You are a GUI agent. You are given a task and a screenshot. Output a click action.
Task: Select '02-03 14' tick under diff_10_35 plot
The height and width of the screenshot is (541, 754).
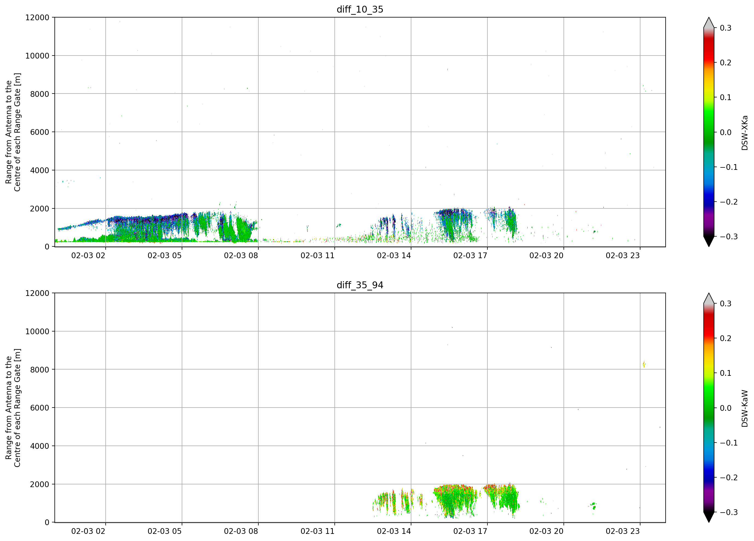[394, 255]
